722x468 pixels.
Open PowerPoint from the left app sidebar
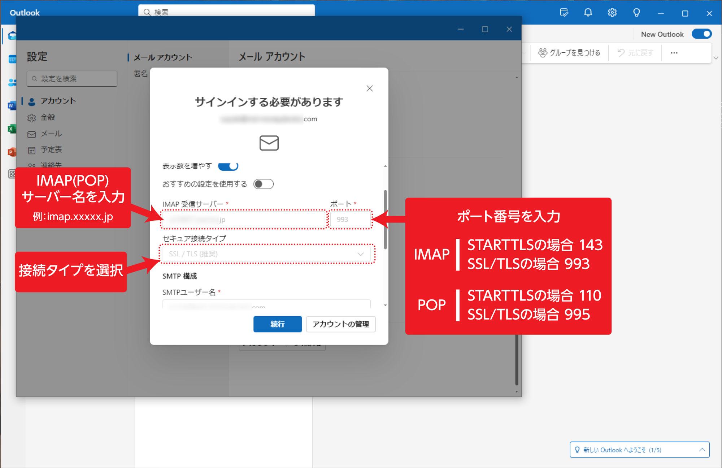tap(11, 152)
